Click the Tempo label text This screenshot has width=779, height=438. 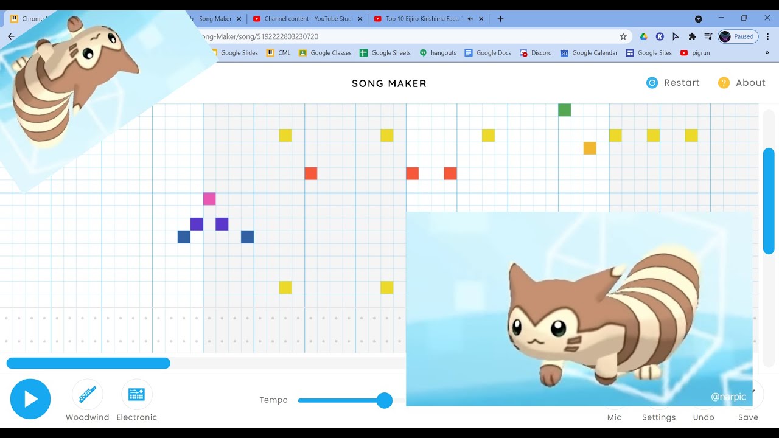tap(274, 400)
